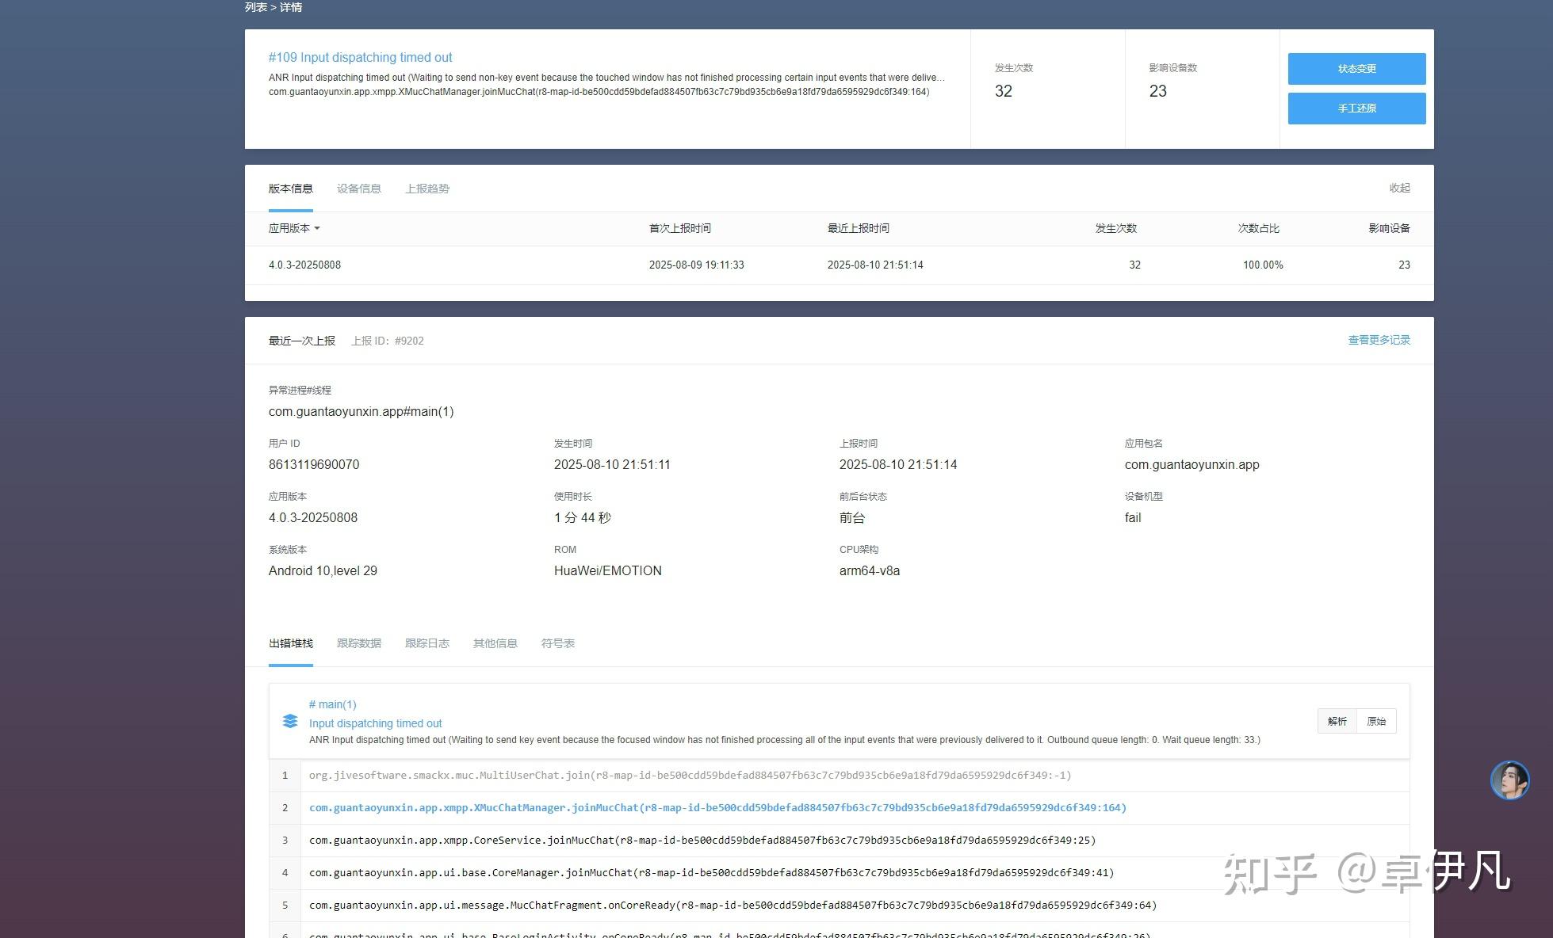The width and height of the screenshot is (1553, 938).
Task: Click the avatar thumbnail at bottom right
Action: pyautogui.click(x=1509, y=780)
